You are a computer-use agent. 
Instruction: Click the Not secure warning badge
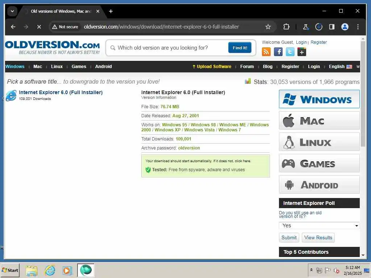(x=65, y=27)
